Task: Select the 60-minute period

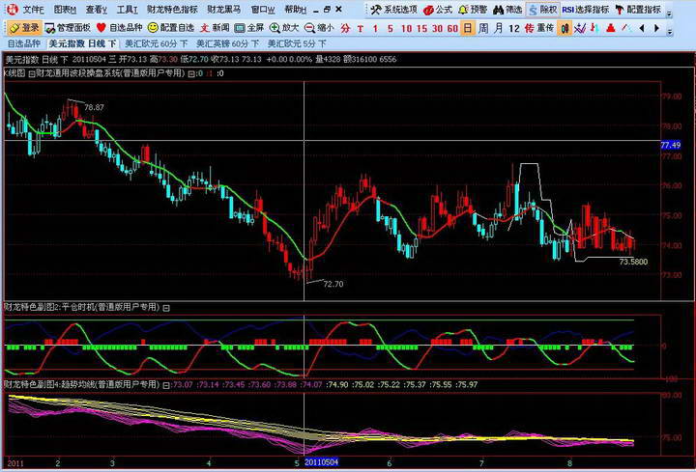Action: coord(452,28)
